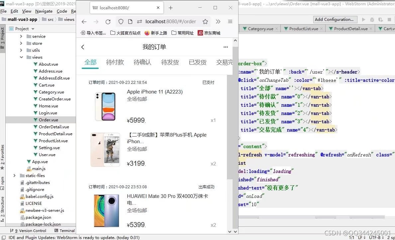Click the shield tracking protection icon

coord(121,22)
